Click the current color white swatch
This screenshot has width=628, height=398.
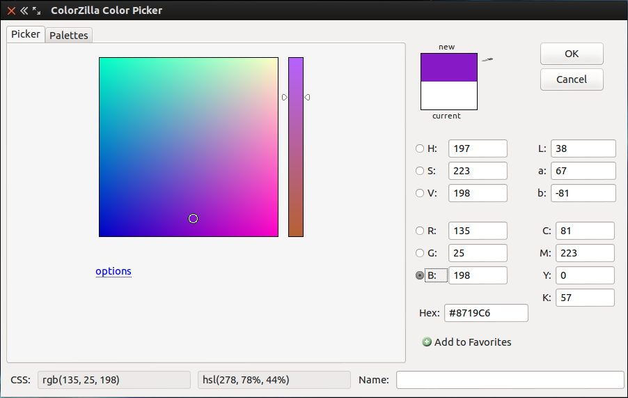(x=449, y=95)
